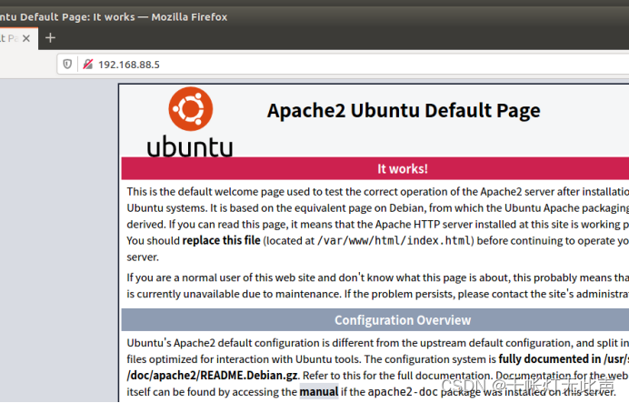Click the Firefox window title bar text
This screenshot has width=629, height=403.
tap(114, 17)
